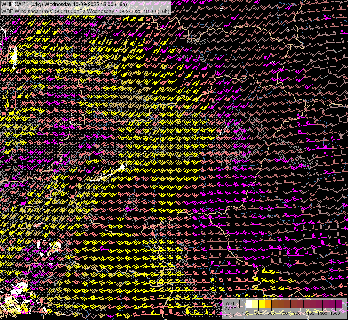Click the legend value 1300
Screen dimensions: 348x320
(x=322, y=313)
